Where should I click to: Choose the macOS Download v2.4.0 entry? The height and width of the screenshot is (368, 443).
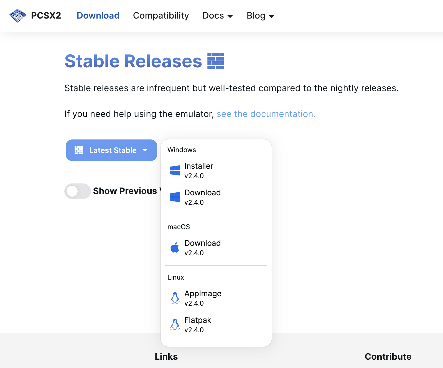coord(202,247)
